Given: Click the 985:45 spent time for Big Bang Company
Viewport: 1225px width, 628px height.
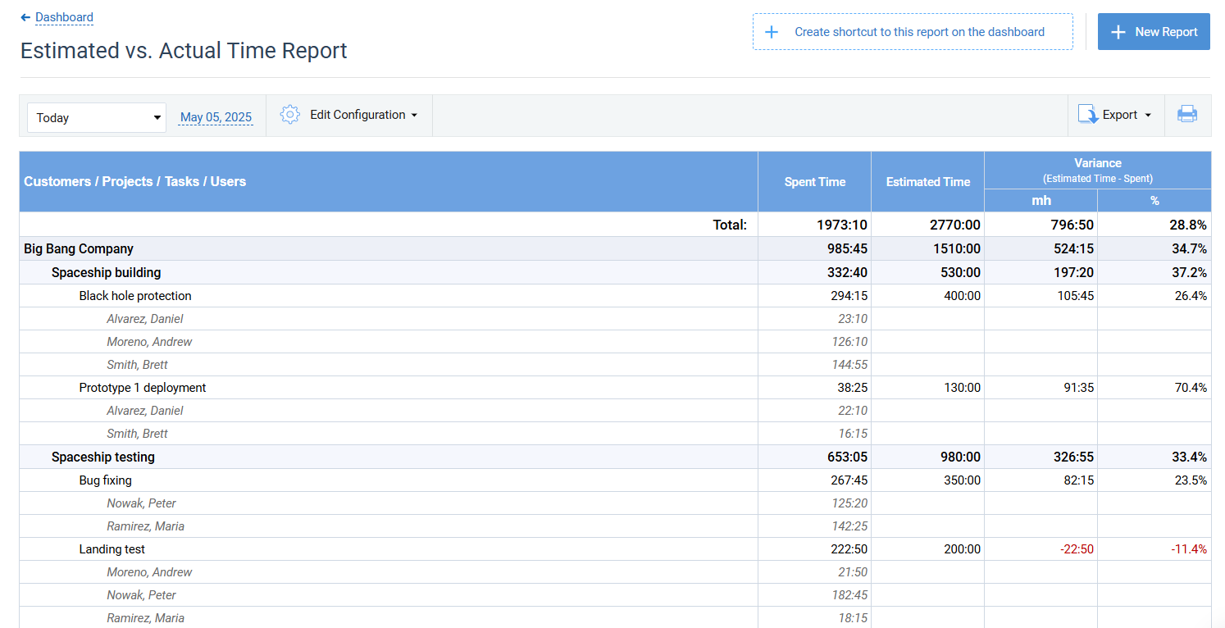Looking at the screenshot, I should [x=845, y=248].
